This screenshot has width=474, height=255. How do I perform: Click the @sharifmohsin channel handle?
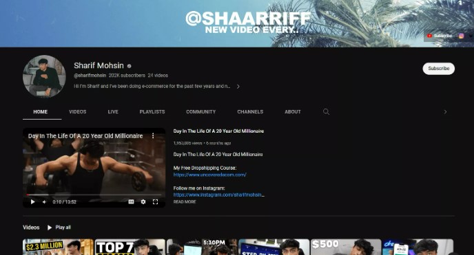click(90, 76)
